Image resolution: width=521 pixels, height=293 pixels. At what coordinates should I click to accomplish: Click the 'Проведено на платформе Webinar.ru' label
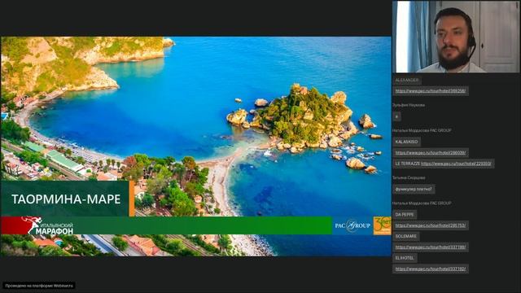(39, 286)
